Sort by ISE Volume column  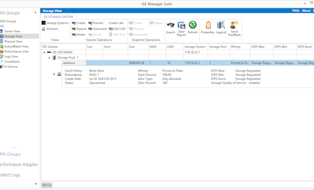pos(64,46)
